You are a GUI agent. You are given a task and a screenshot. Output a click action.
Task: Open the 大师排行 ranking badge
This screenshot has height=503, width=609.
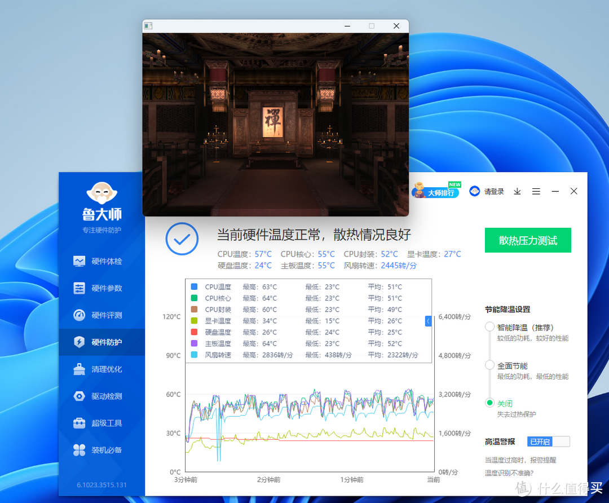point(436,192)
